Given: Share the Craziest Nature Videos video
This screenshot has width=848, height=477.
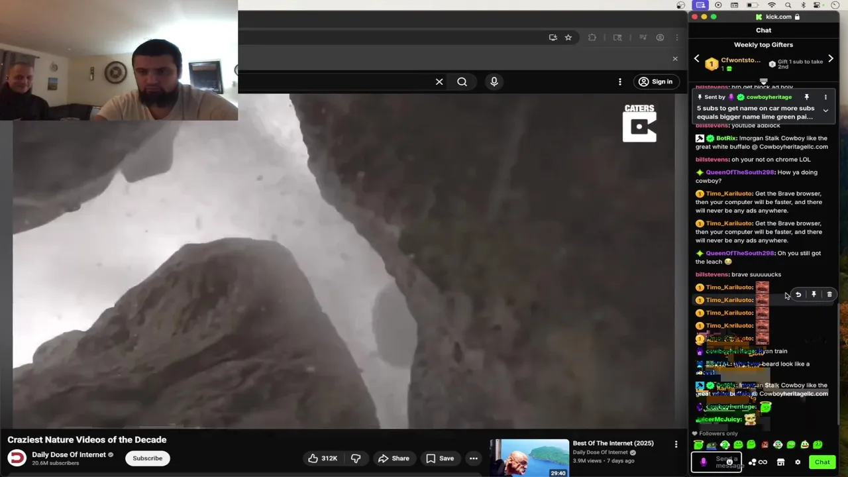Looking at the screenshot, I should tap(394, 458).
